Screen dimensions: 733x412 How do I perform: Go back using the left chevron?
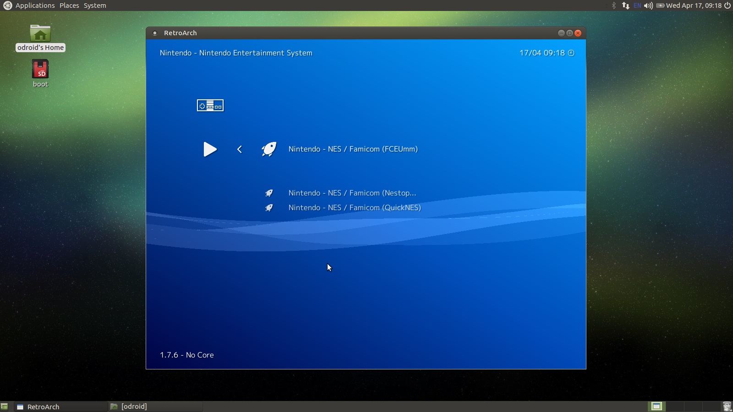click(x=240, y=149)
